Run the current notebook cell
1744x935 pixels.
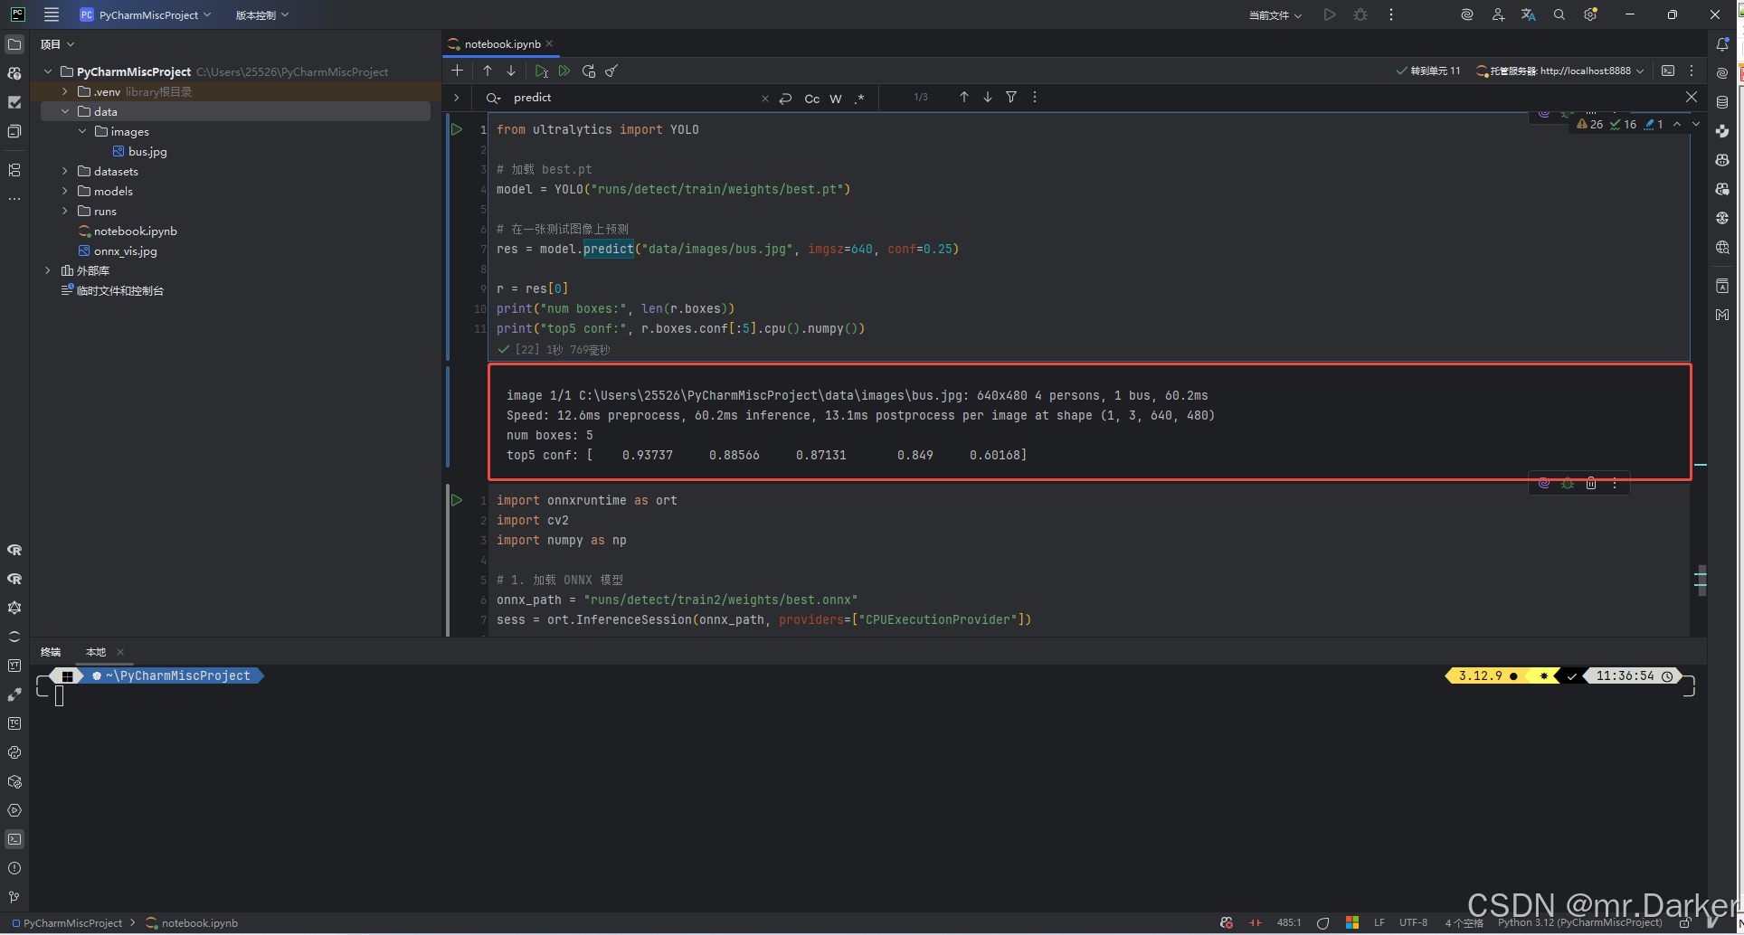pyautogui.click(x=541, y=71)
